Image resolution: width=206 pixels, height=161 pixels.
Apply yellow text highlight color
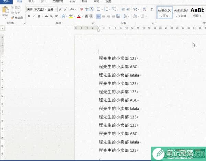pyautogui.click(x=71, y=16)
